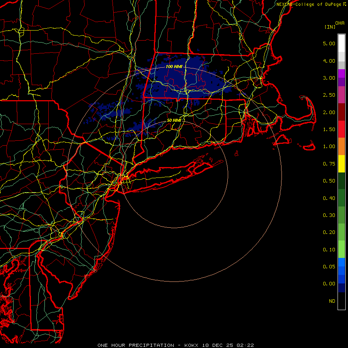The image size is (348, 348).
Task: Click the 1.50 legend value
Action: coord(329,130)
